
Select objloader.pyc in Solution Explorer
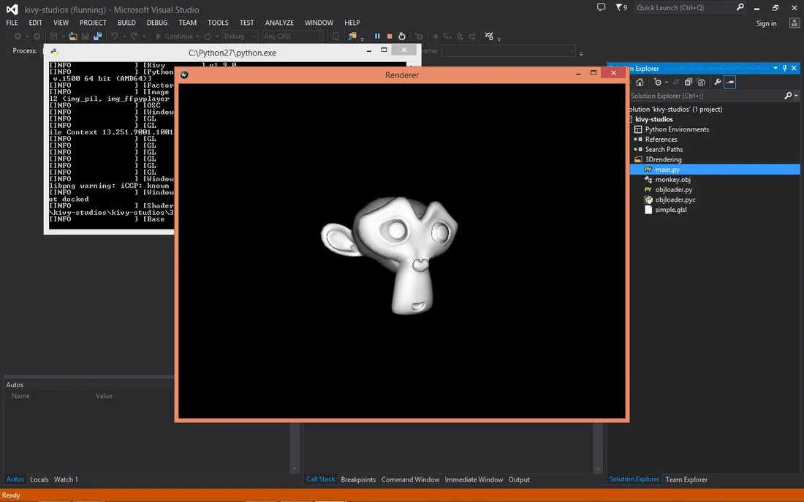pyautogui.click(x=675, y=199)
